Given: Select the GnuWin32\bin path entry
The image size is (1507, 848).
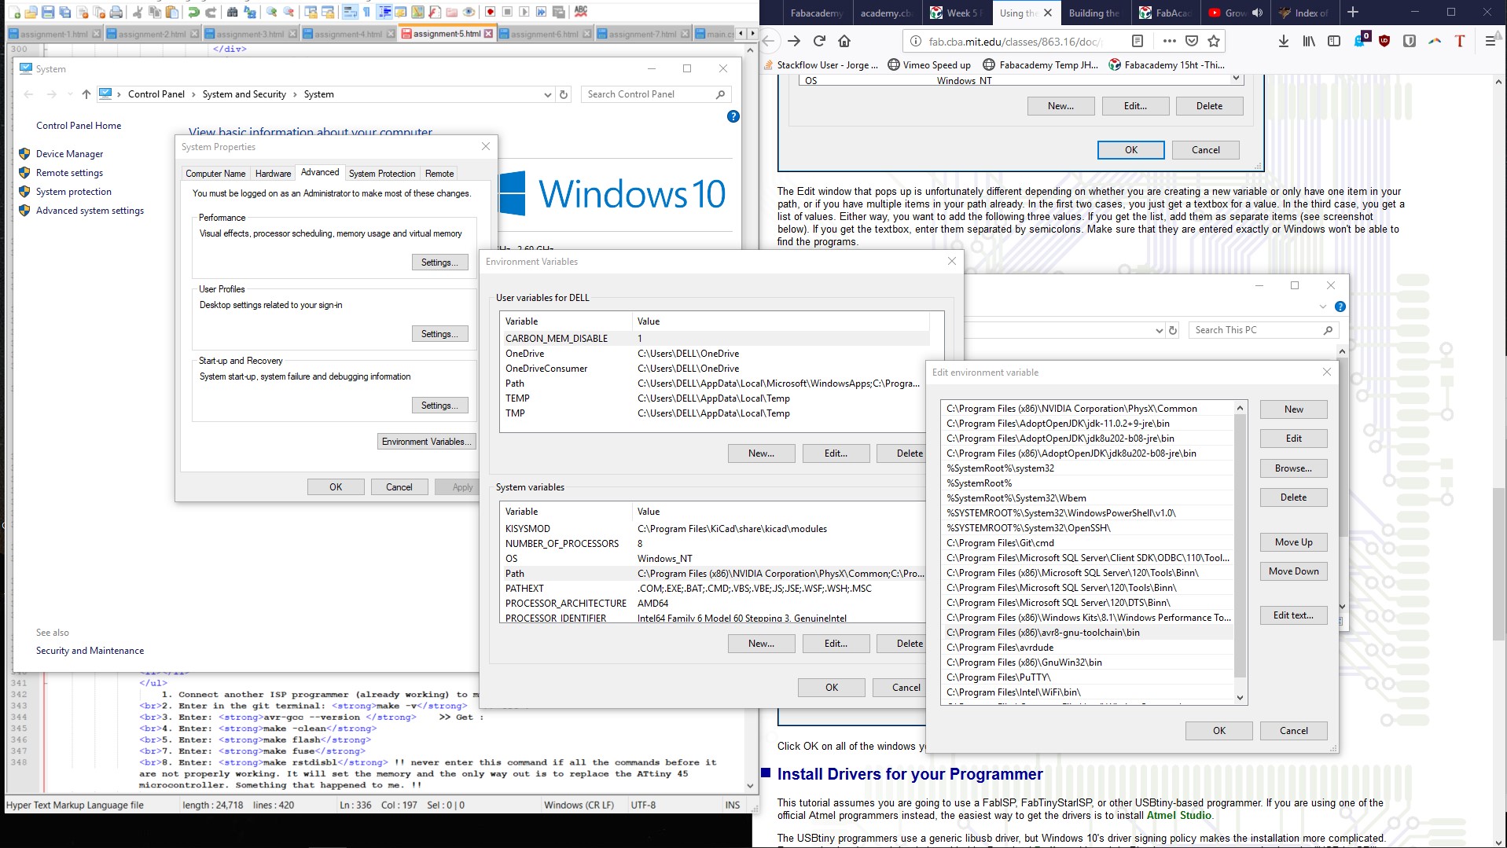Looking at the screenshot, I should 1086,663.
